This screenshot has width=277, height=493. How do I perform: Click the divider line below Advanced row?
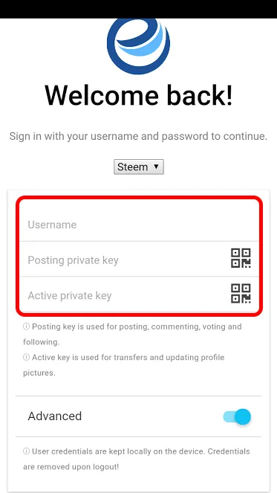click(x=138, y=436)
